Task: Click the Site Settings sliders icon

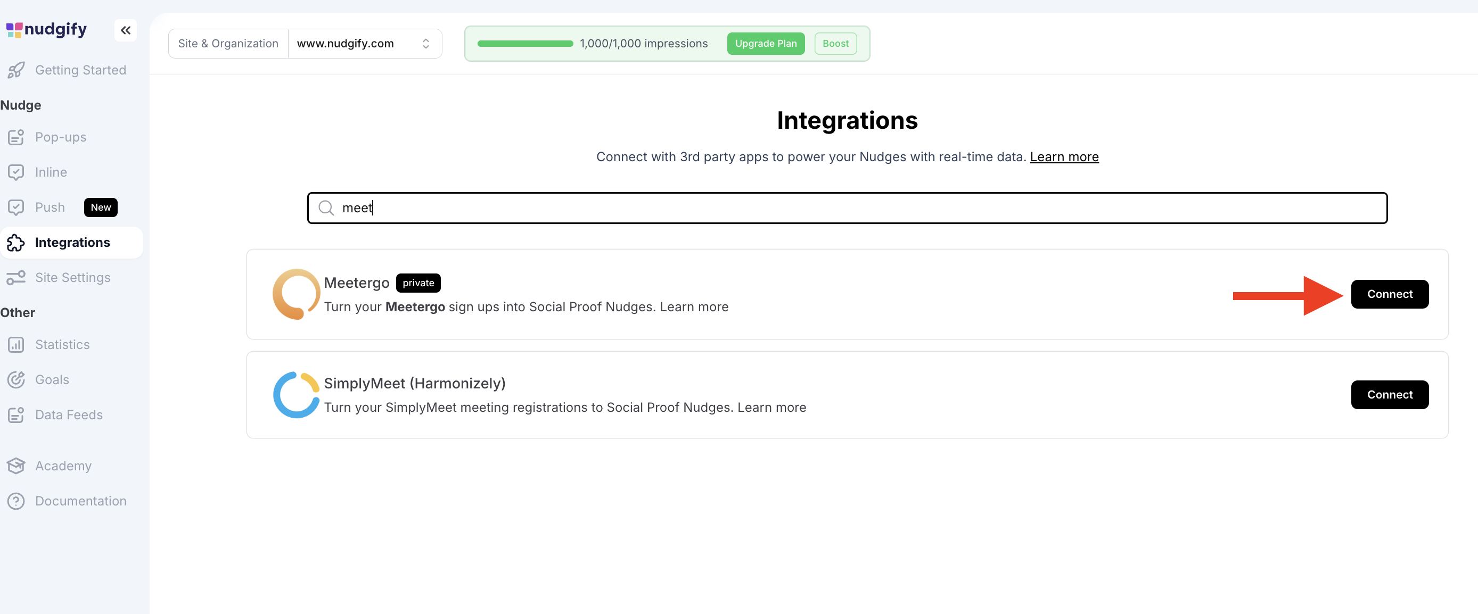Action: pyautogui.click(x=16, y=278)
